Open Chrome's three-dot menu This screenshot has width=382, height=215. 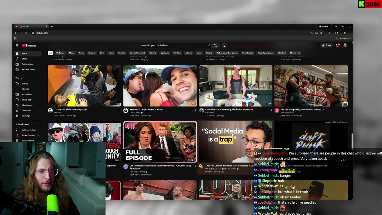click(350, 33)
